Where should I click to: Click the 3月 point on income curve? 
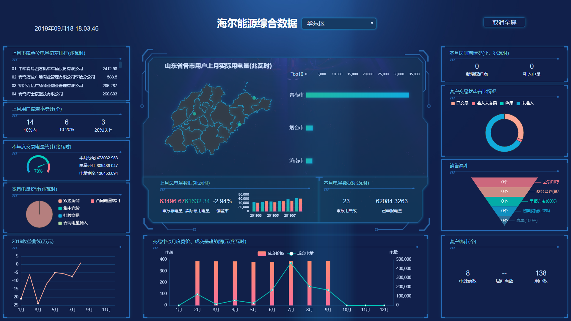38,303
